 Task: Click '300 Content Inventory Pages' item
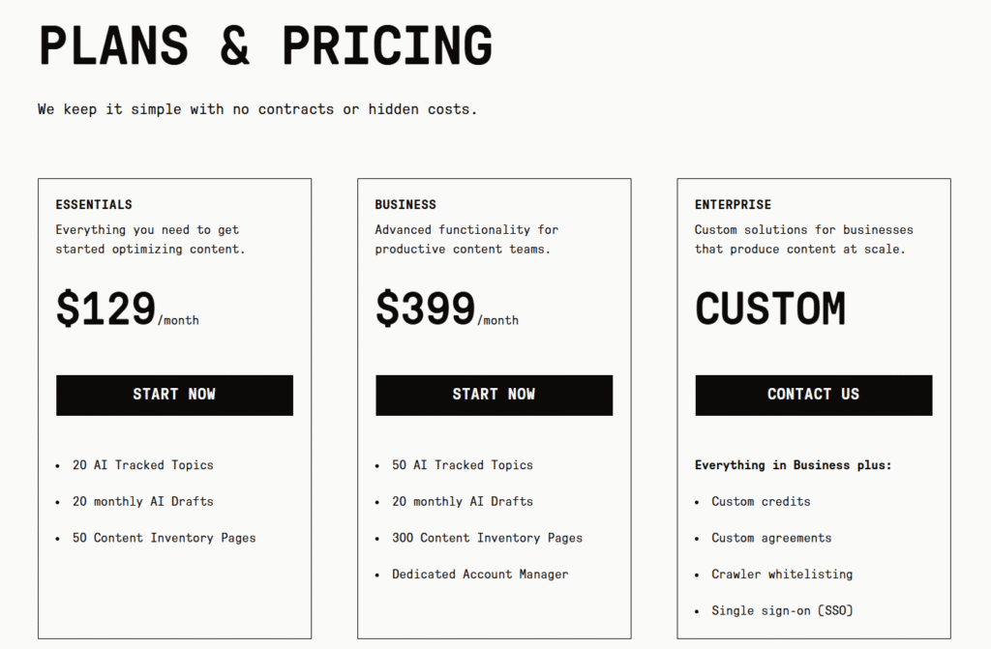pos(487,538)
